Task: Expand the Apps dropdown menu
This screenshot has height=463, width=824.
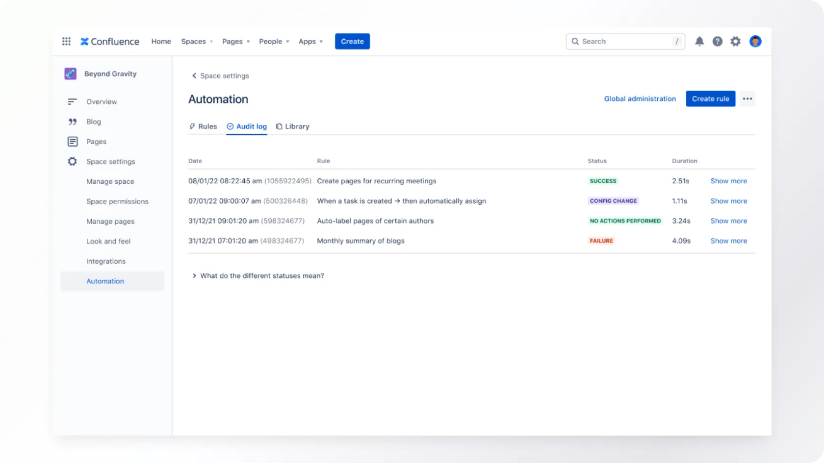Action: 310,42
